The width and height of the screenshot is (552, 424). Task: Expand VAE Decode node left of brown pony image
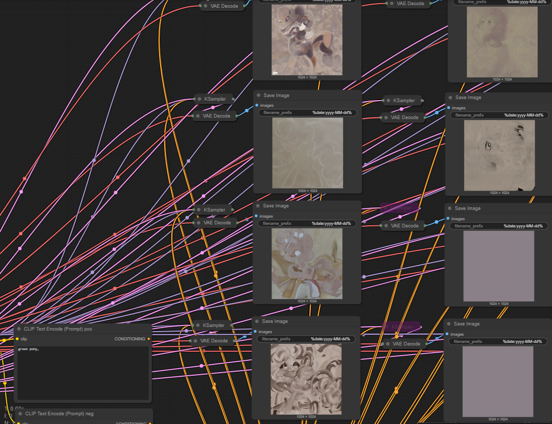206,6
